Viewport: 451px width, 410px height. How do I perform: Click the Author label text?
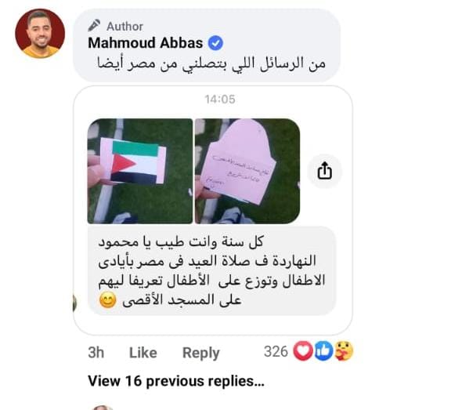click(x=124, y=27)
